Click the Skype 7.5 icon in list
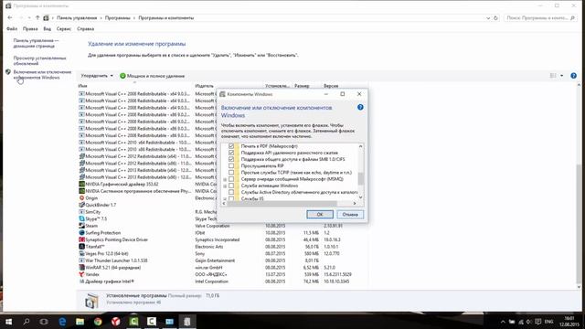Image resolution: width=585 pixels, height=329 pixels. [81, 218]
